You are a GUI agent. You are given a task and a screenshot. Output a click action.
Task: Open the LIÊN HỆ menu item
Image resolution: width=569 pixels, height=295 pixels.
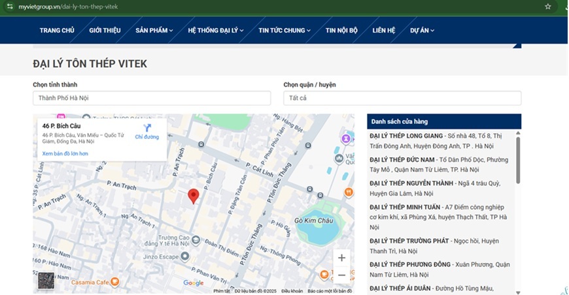tap(383, 31)
